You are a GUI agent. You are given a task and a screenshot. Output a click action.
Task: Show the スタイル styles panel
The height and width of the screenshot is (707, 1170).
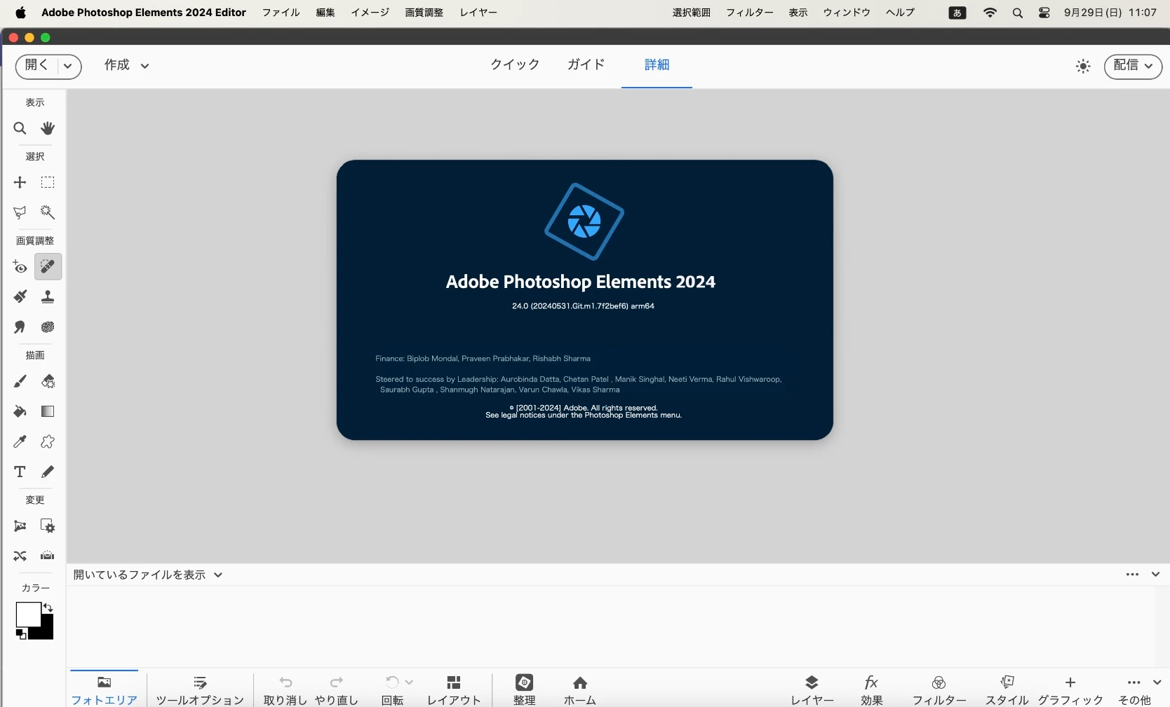pos(1007,690)
